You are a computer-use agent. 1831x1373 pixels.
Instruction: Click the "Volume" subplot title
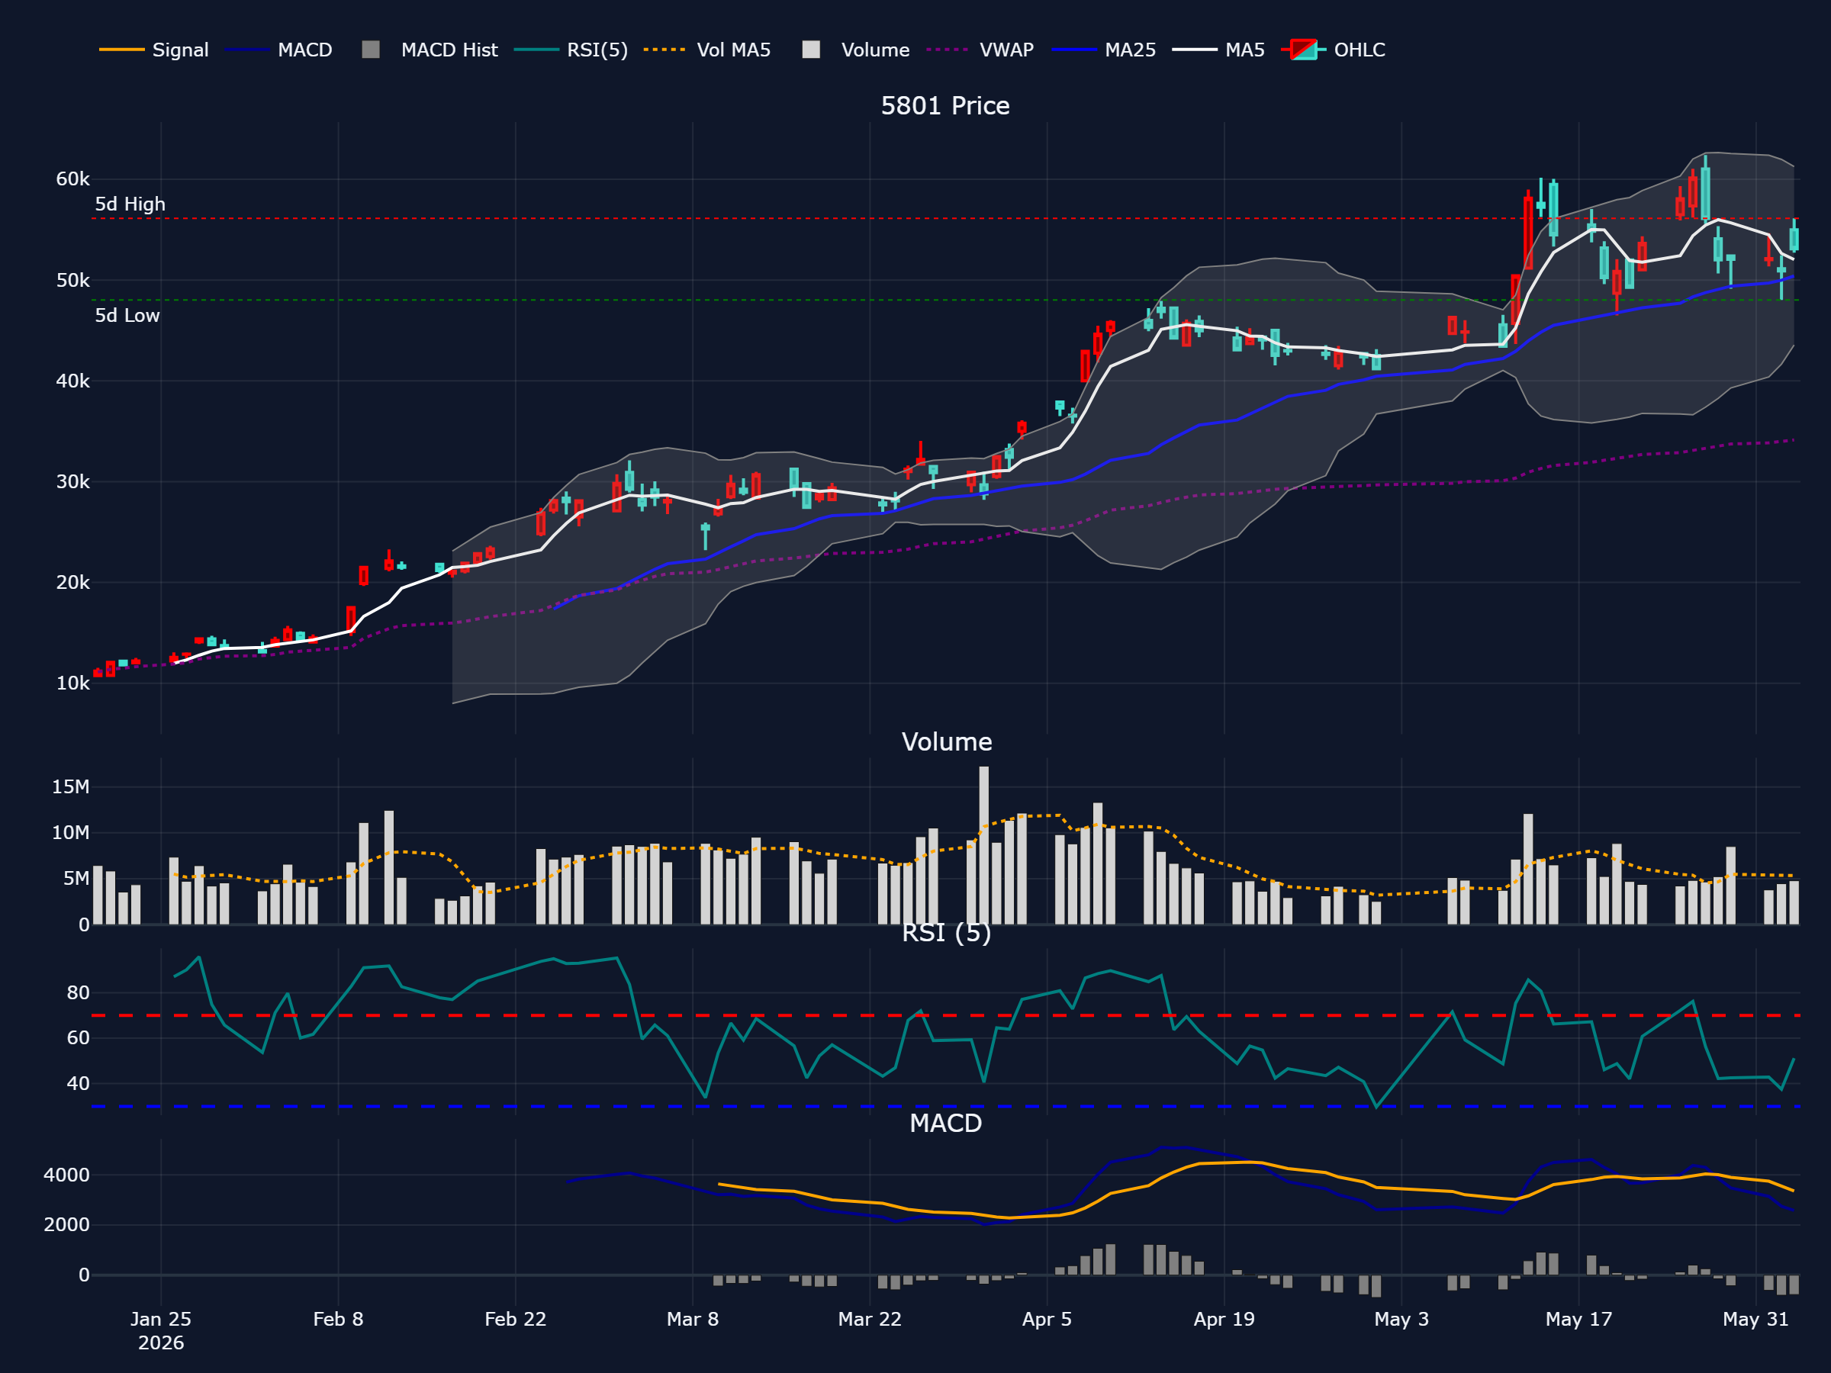pyautogui.click(x=947, y=741)
